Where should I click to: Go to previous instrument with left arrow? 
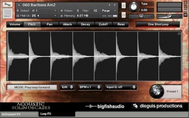tap(109, 5)
